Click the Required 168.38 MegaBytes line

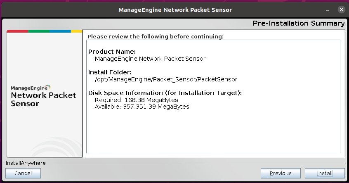click(136, 100)
